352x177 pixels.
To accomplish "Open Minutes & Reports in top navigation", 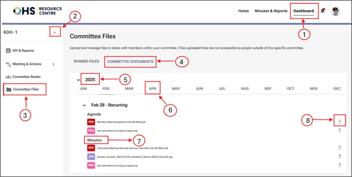I will 271,11.
